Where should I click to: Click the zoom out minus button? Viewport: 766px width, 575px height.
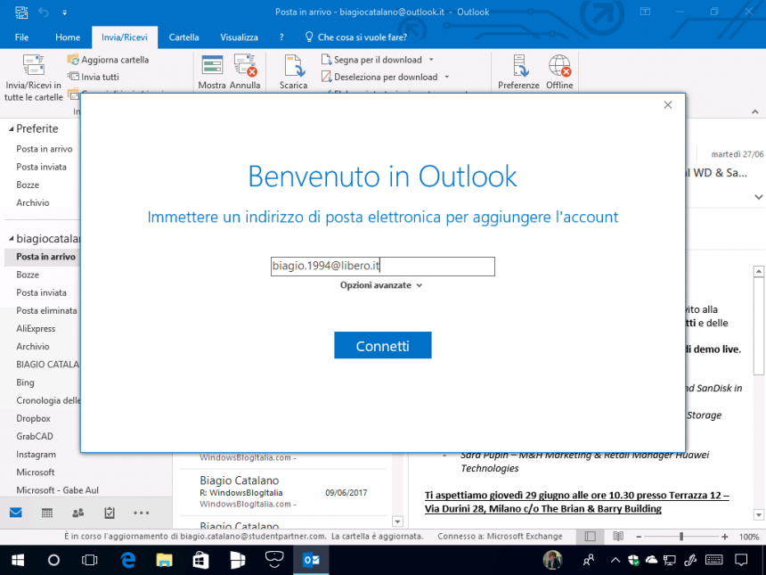pos(639,537)
